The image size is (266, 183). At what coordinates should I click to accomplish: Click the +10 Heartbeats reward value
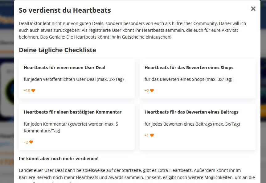coord(27,90)
